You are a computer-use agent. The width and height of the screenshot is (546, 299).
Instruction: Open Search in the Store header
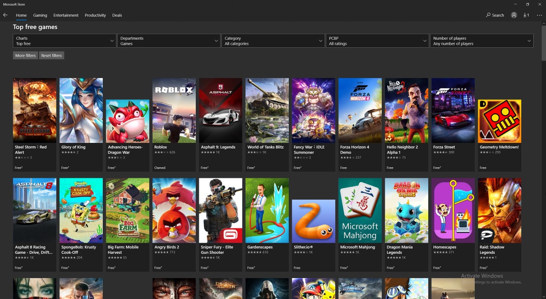click(495, 15)
